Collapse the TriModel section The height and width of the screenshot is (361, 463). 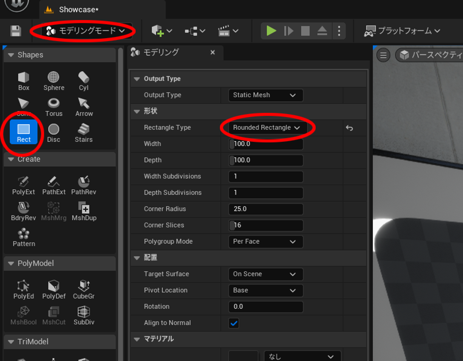tap(11, 342)
